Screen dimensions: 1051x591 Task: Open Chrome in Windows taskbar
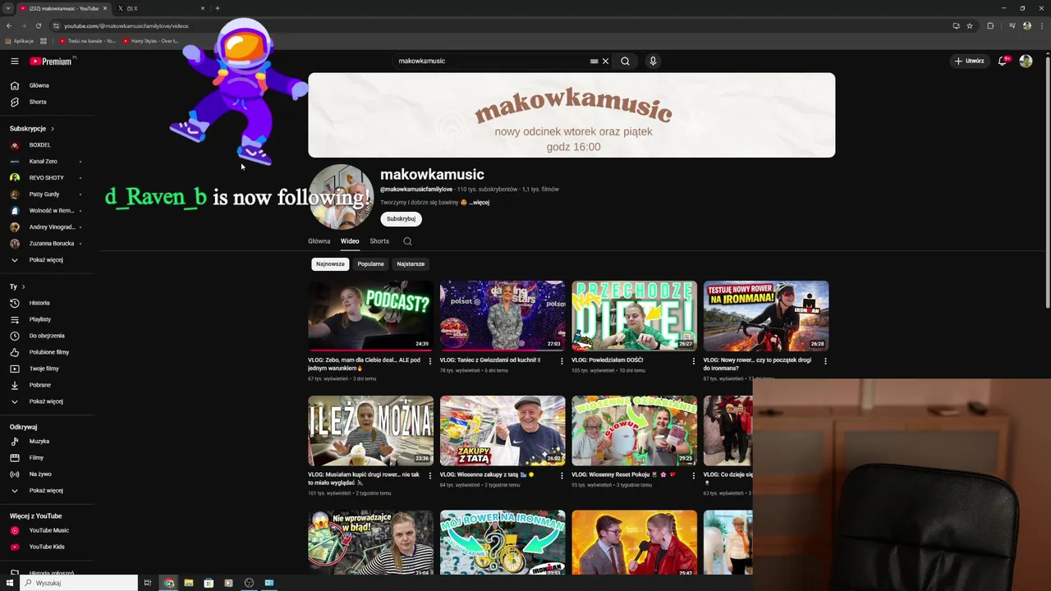click(x=168, y=583)
